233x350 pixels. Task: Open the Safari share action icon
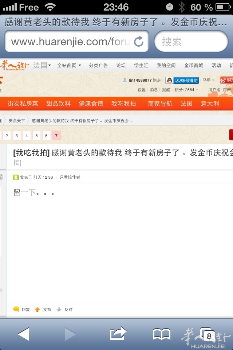118,334
